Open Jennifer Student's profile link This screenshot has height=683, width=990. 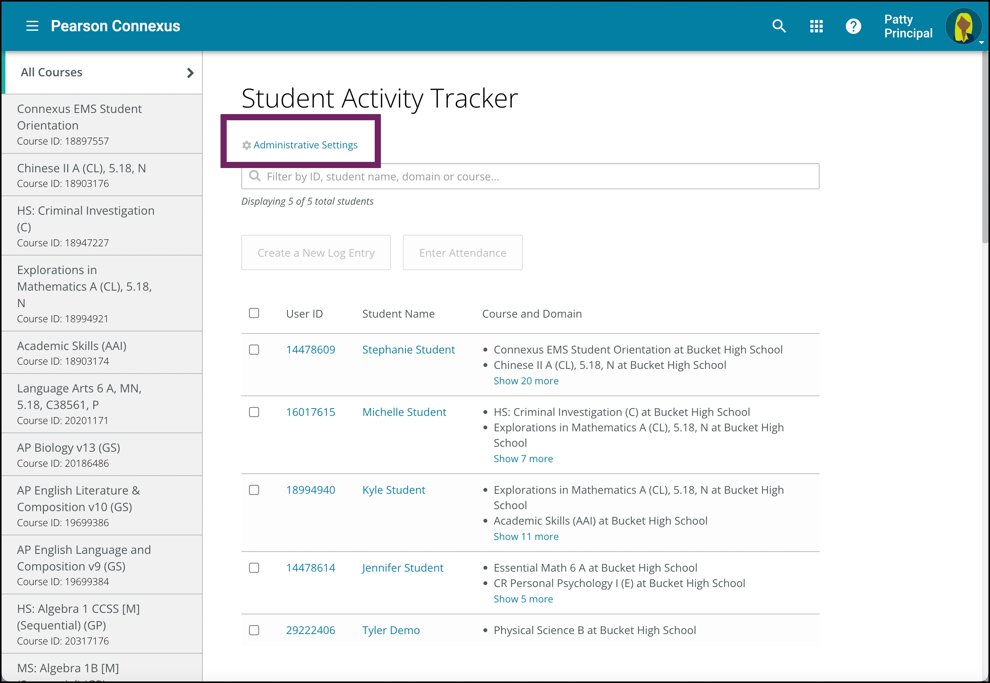click(x=402, y=568)
